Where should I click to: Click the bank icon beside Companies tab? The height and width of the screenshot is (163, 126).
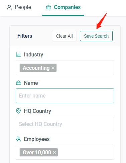pyautogui.click(x=48, y=7)
